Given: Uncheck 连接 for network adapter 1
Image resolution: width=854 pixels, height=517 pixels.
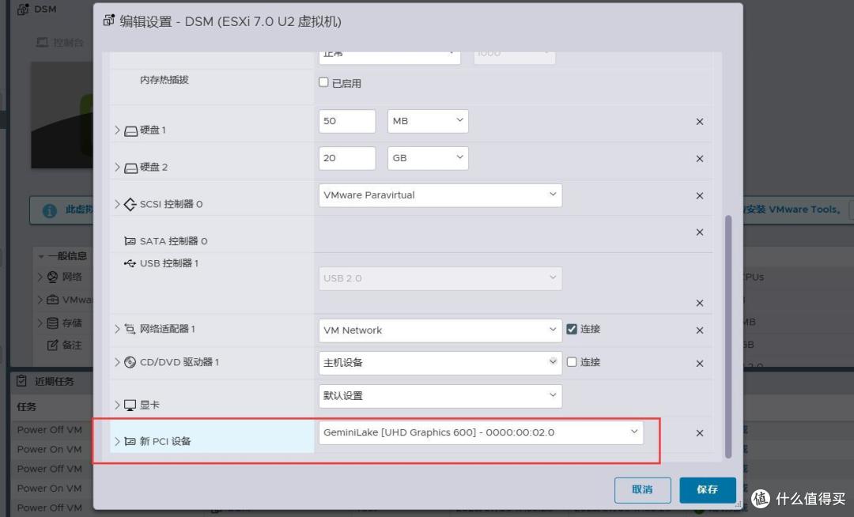Looking at the screenshot, I should coord(572,329).
